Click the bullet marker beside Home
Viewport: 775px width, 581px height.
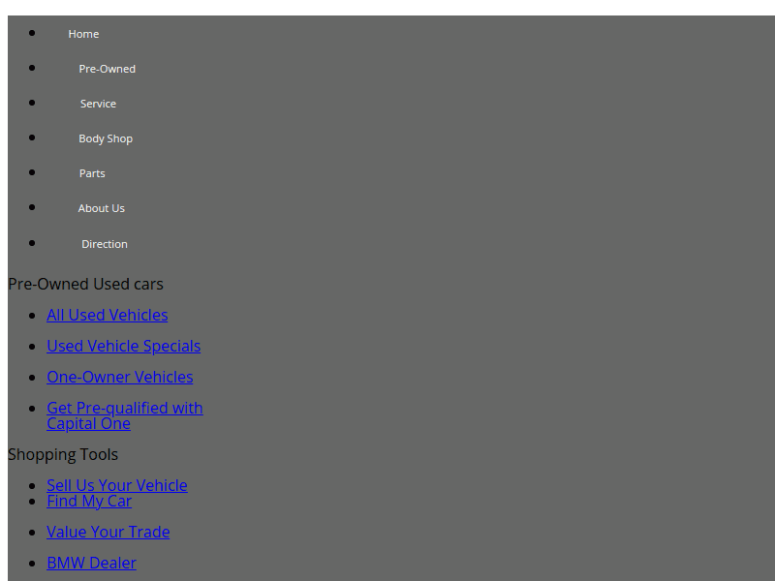coord(32,33)
